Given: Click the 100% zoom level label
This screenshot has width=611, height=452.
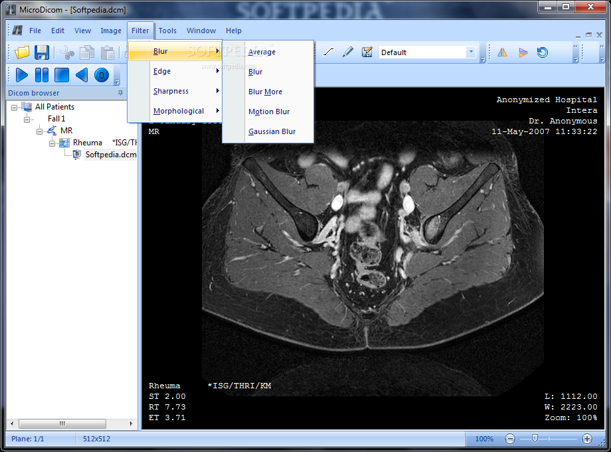Looking at the screenshot, I should pos(484,439).
